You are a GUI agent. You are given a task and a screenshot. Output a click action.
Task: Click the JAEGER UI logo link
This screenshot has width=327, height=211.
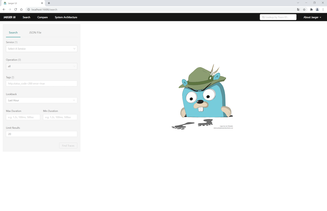[x=9, y=17]
